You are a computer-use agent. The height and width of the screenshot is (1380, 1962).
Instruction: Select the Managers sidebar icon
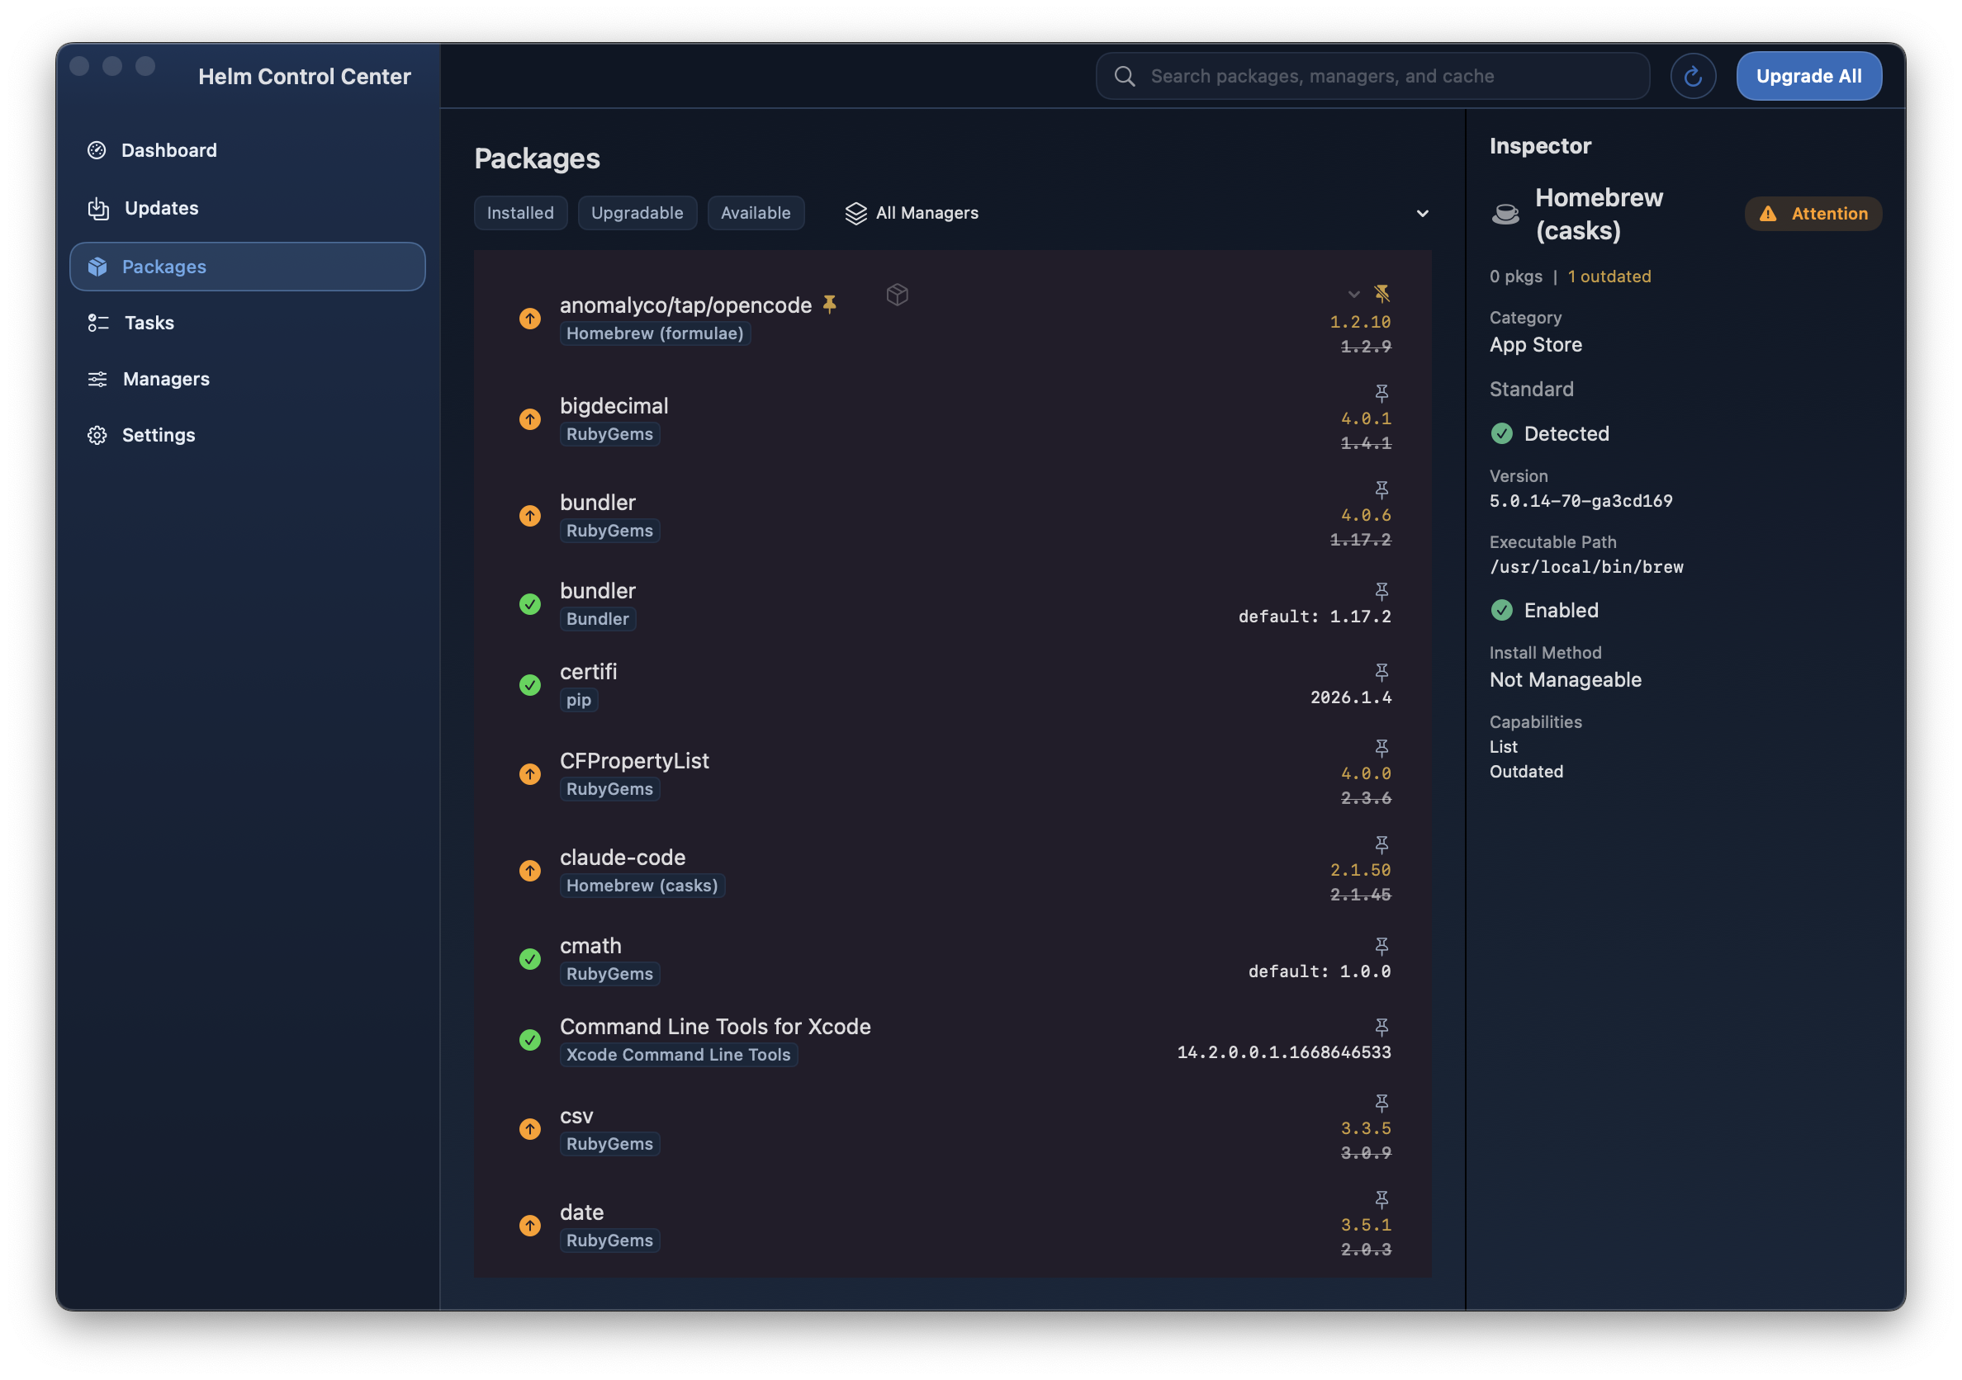click(97, 379)
